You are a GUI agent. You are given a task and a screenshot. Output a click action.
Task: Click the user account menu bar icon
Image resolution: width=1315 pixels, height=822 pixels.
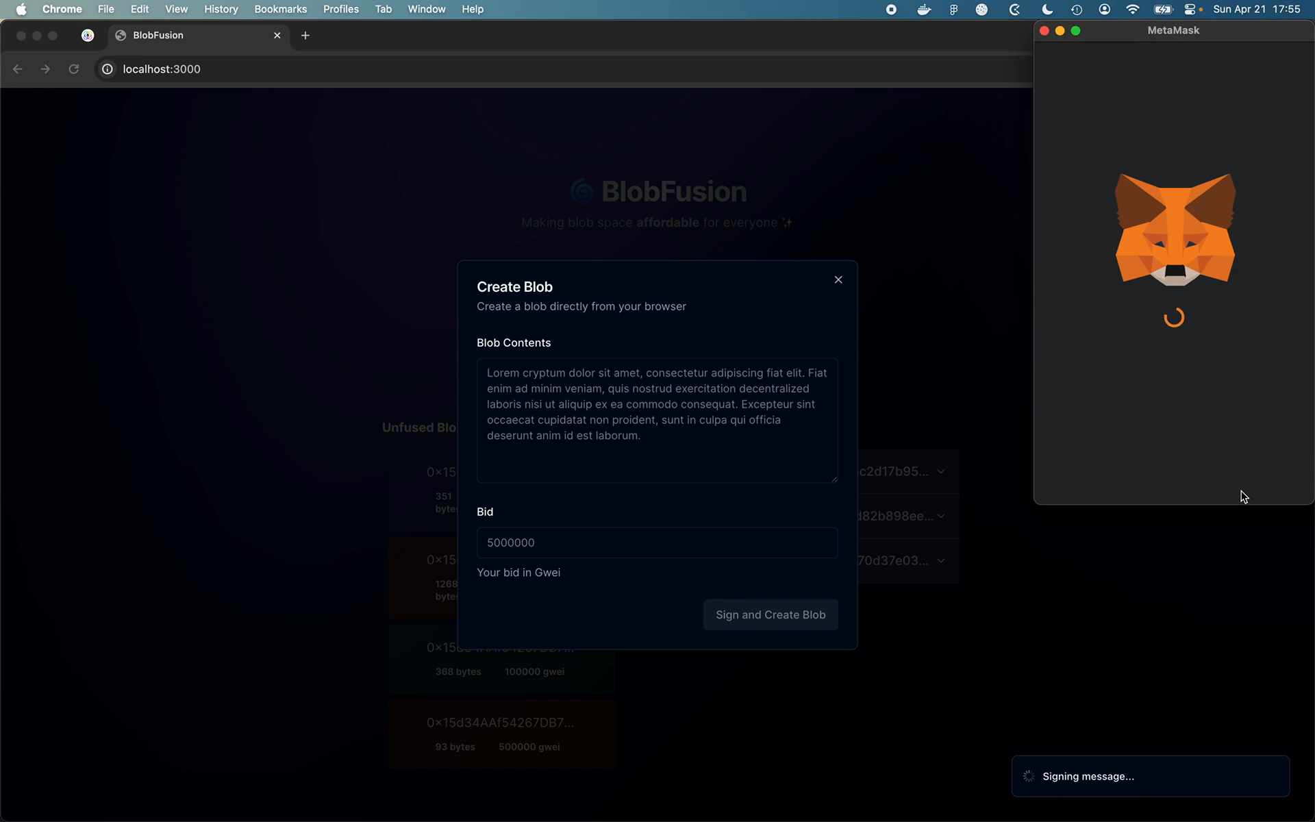click(x=1104, y=10)
